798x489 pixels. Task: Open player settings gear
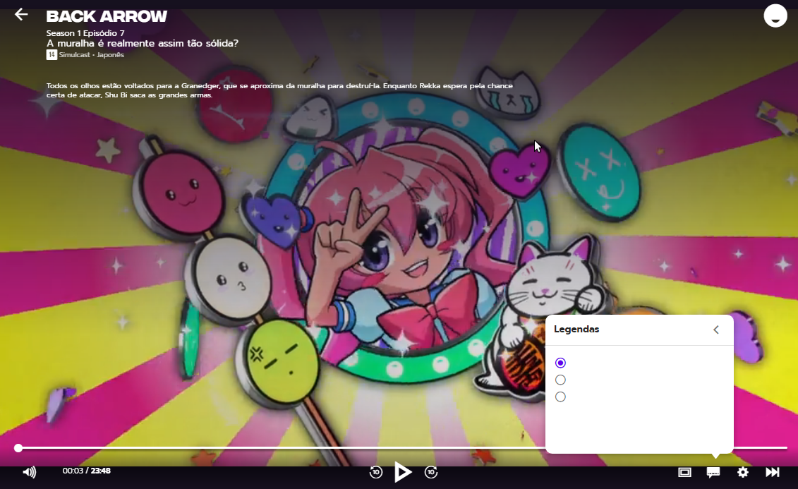point(742,472)
